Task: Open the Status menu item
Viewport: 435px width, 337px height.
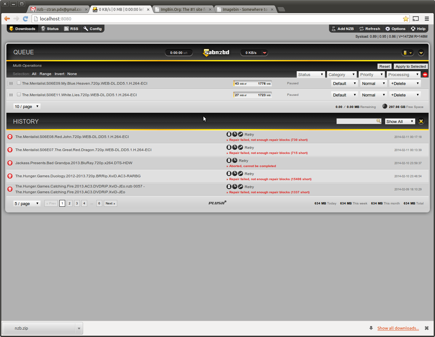Action: point(50,29)
